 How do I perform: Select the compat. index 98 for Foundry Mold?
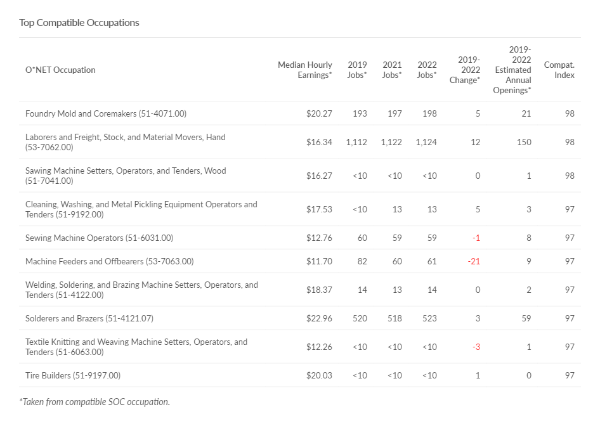point(570,113)
